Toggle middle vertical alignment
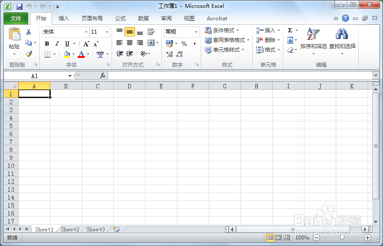Viewport: 383px width, 246px height. 130,32
